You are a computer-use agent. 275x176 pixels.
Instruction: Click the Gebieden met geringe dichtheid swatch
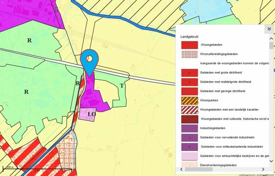point(190,91)
